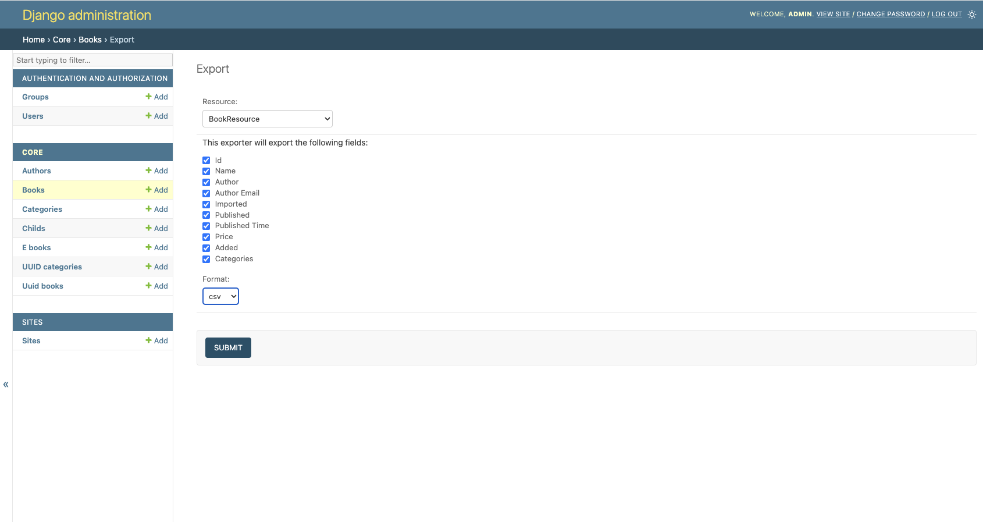Uncheck the Author Email field checkbox
The width and height of the screenshot is (983, 522).
pyautogui.click(x=206, y=193)
